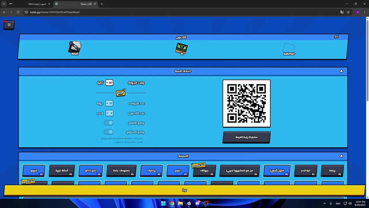This screenshot has width=369, height=208.
Task: Close the Kalak tab
Action: click(x=95, y=4)
